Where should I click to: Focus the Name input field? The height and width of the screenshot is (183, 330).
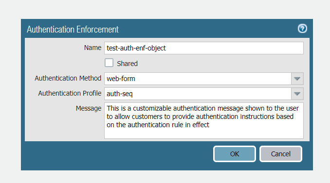point(204,48)
